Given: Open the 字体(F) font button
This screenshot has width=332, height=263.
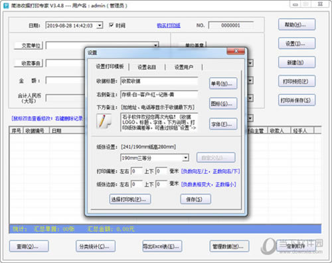Looking at the screenshot, I should coord(223,124).
